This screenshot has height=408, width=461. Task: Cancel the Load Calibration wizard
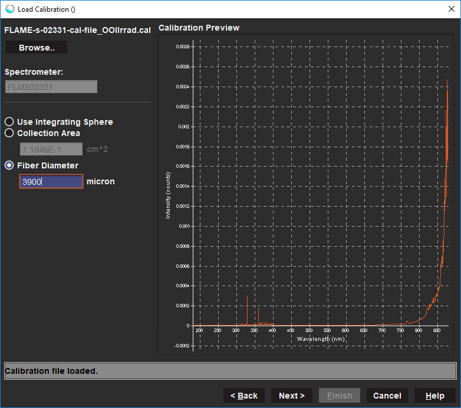[x=387, y=396]
